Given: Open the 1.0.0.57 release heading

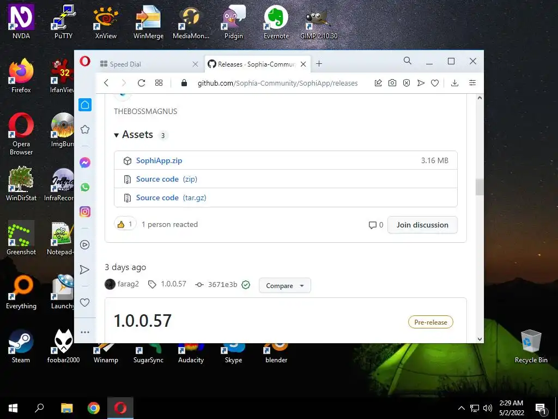Looking at the screenshot, I should [x=142, y=321].
